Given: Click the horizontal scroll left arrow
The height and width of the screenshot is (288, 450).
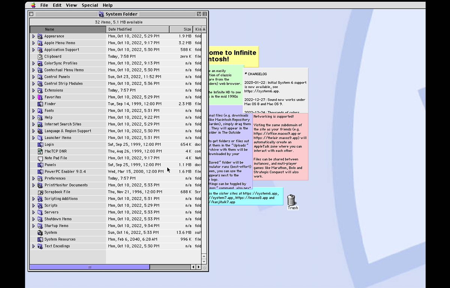Looking at the screenshot, I should [193, 267].
